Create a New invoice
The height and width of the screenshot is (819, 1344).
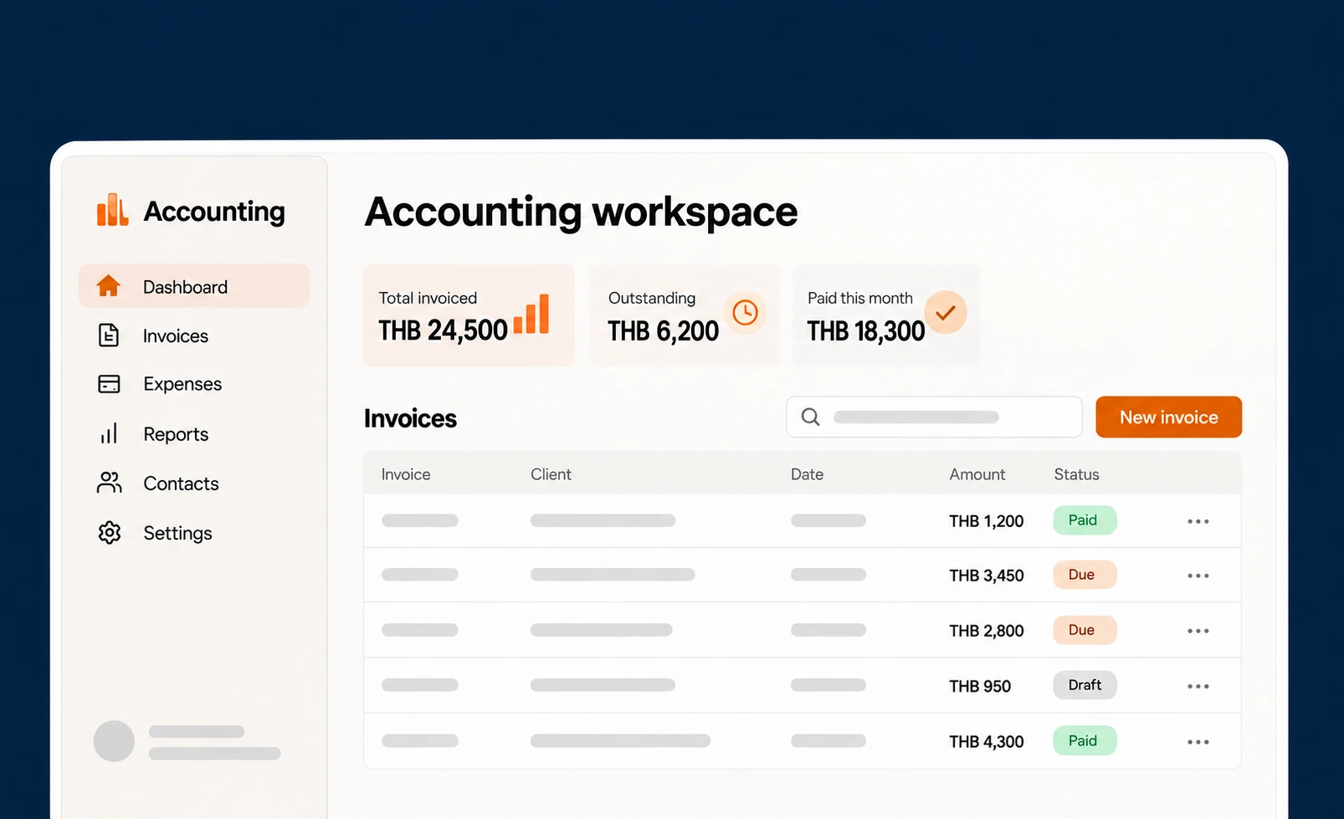1168,417
